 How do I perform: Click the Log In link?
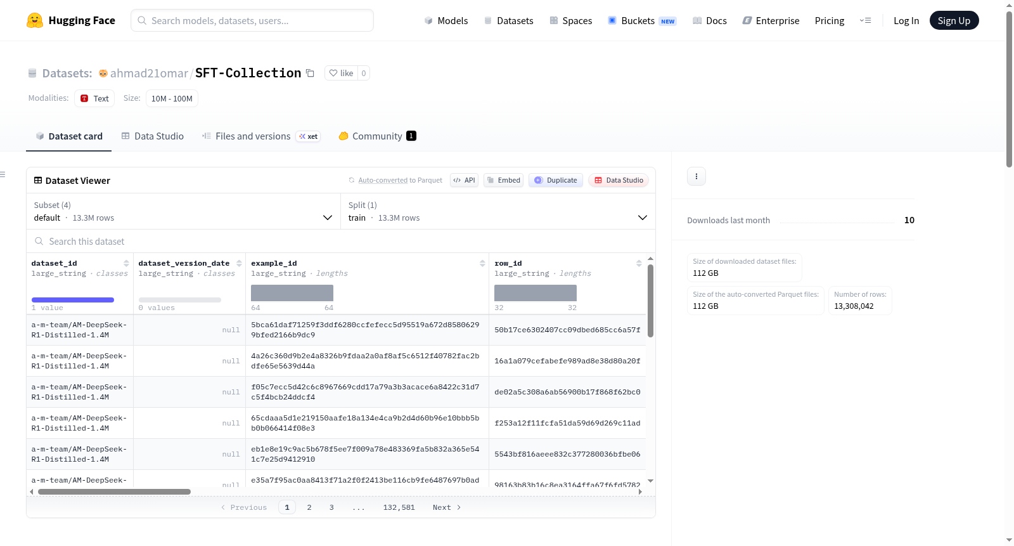[x=906, y=20]
